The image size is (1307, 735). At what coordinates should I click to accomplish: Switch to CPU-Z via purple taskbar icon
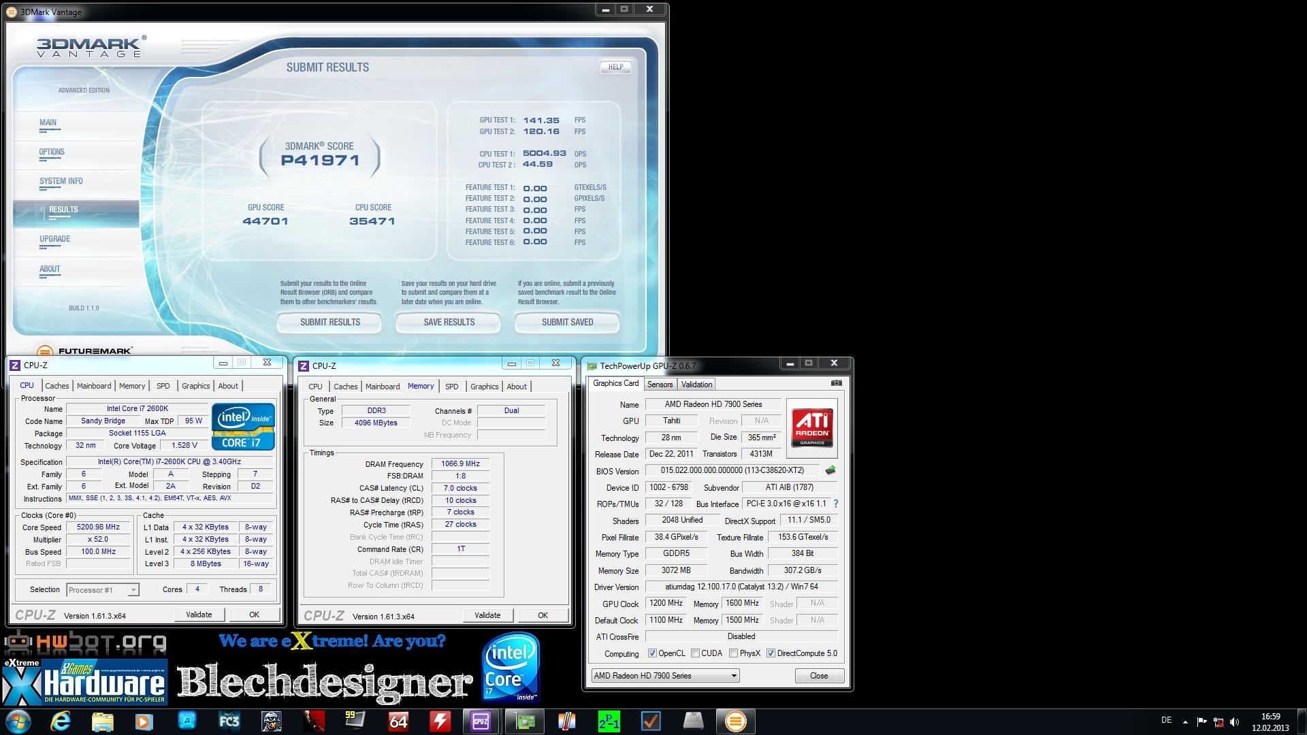(x=481, y=721)
